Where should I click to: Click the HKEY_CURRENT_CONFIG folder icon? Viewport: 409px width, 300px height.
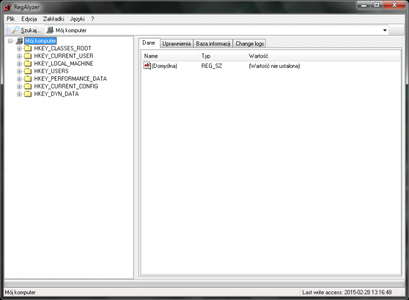[x=28, y=86]
